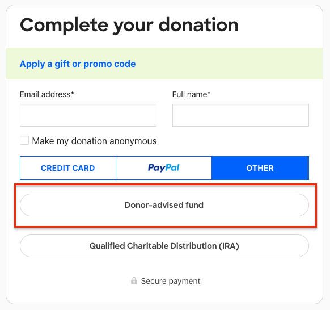Click the Complete your donation heading
This screenshot has height=310, width=330.
129,26
